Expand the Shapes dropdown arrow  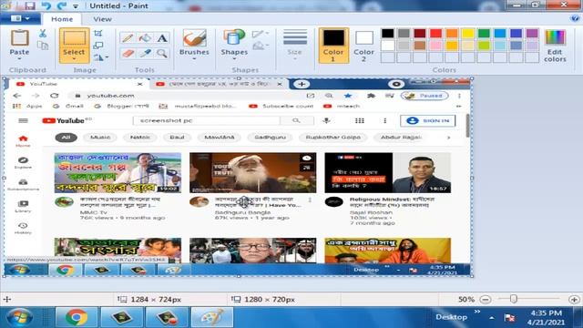point(234,58)
